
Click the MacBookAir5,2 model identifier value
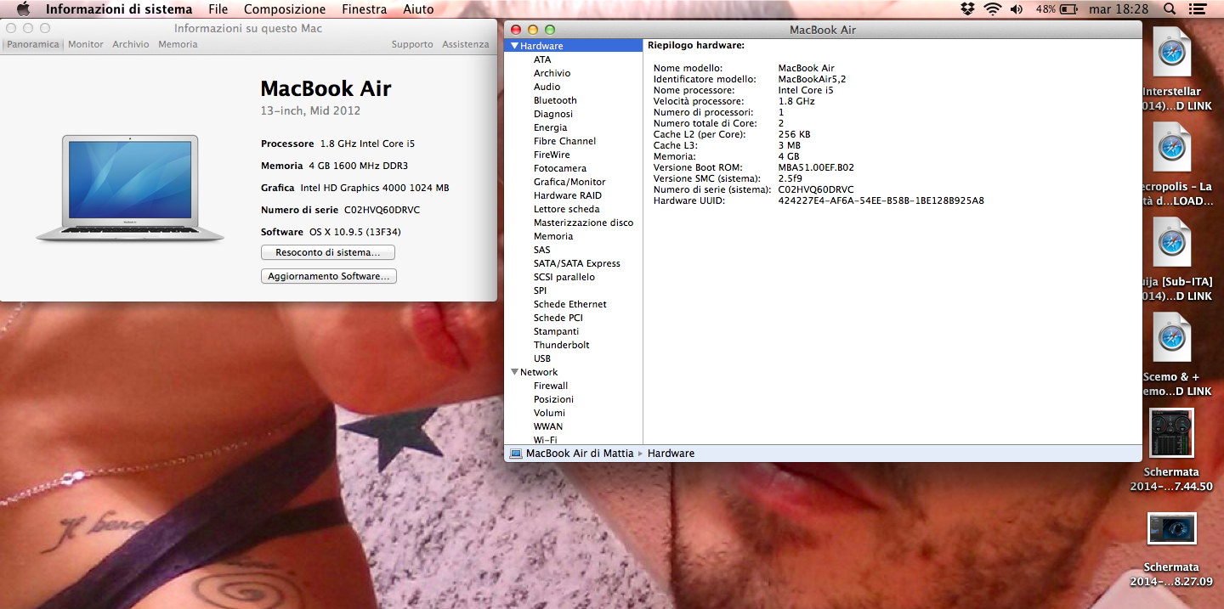coord(812,79)
